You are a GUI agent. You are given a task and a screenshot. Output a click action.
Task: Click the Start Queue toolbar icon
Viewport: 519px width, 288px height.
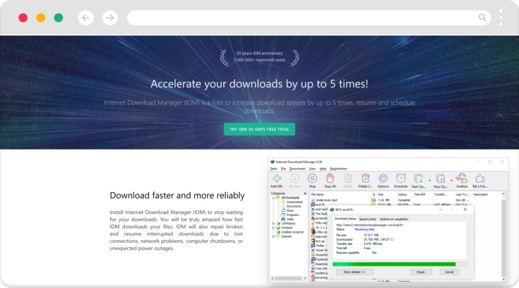[419, 181]
